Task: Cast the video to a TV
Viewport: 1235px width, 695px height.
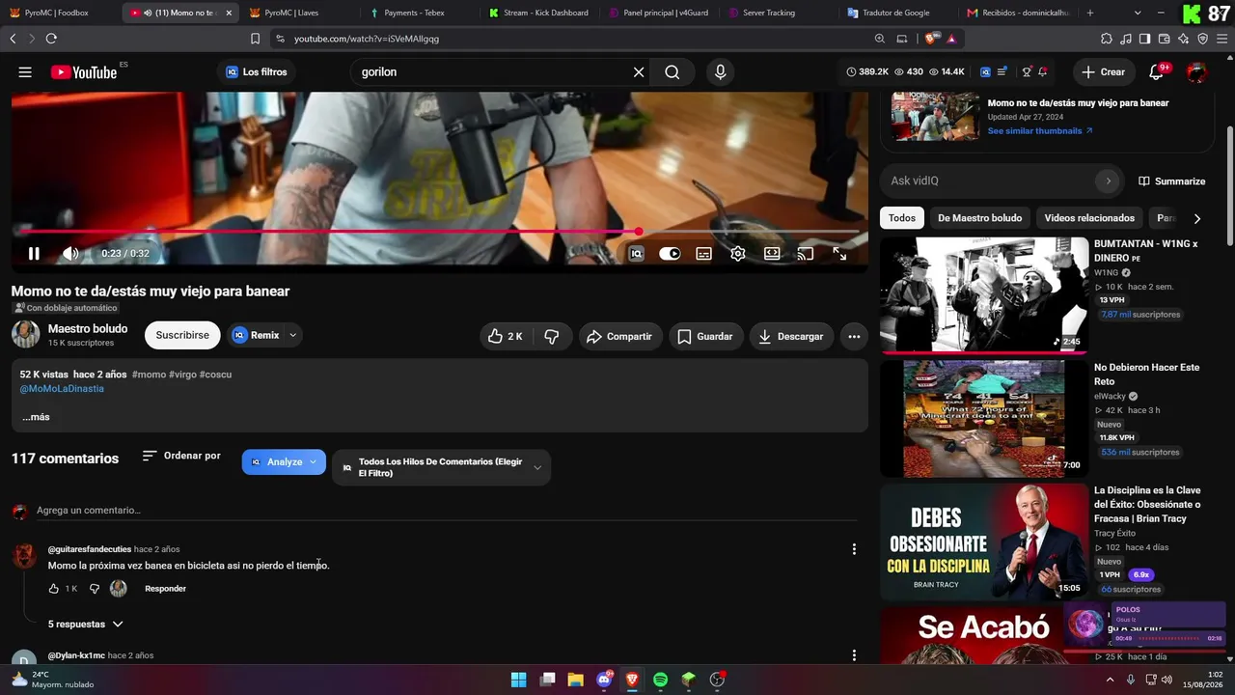Action: pyautogui.click(x=806, y=254)
